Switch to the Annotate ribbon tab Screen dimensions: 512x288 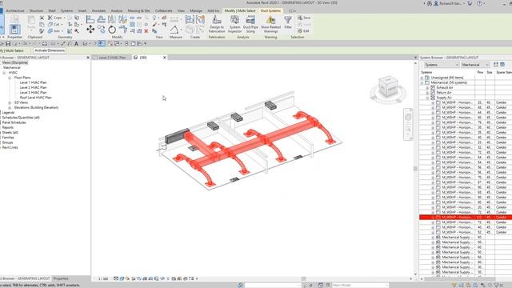point(98,10)
